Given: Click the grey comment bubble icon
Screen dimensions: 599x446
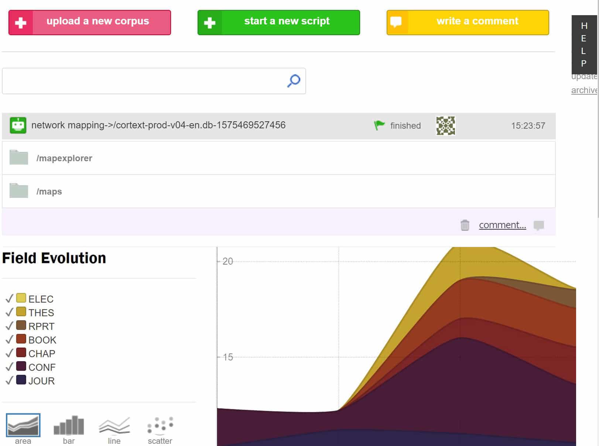Looking at the screenshot, I should click(x=539, y=225).
